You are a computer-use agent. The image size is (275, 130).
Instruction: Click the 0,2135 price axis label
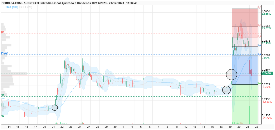pyautogui.click(x=265, y=99)
